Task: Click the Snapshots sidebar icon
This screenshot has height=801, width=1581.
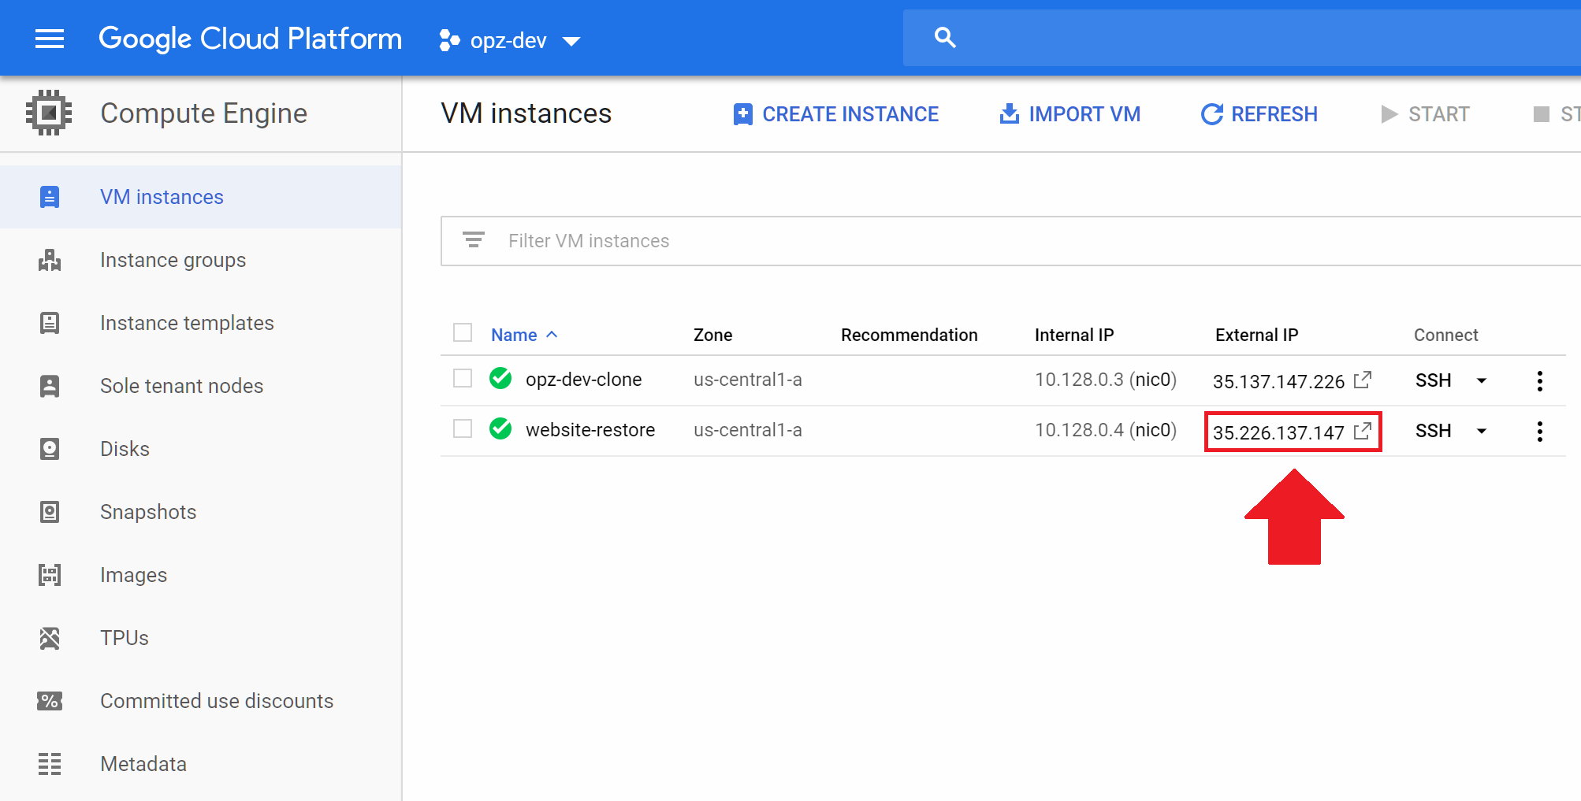Action: [x=50, y=512]
